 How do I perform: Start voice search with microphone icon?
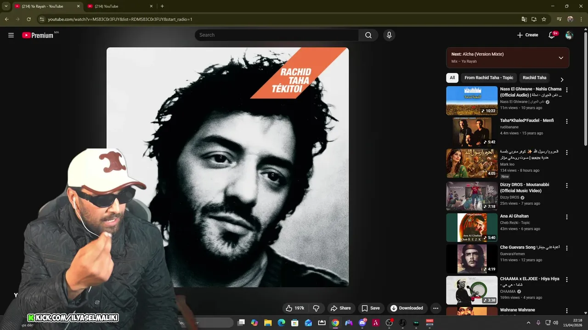pyautogui.click(x=389, y=35)
